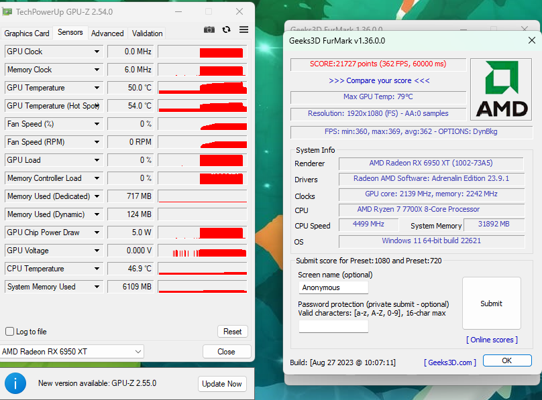This screenshot has height=400, width=542.
Task: Open the GPU Chip Power Draw dropdown
Action: [x=97, y=232]
